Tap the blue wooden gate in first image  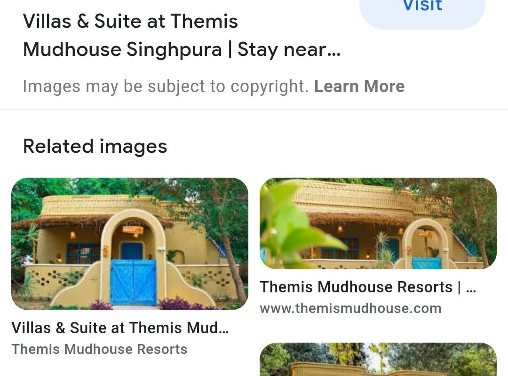click(133, 282)
